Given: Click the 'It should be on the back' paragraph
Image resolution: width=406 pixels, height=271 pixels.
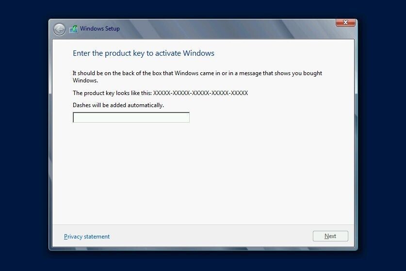Looking at the screenshot, I should click(197, 77).
